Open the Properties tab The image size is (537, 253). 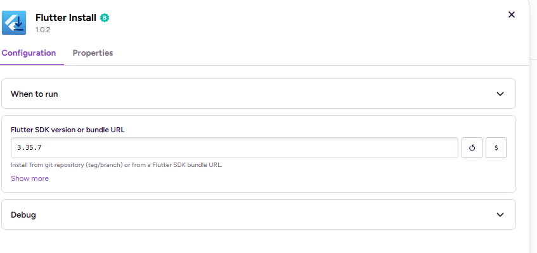pyautogui.click(x=93, y=53)
